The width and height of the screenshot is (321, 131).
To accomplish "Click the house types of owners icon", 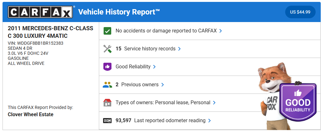I will coord(107,103).
